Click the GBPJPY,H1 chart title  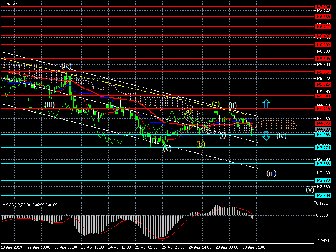[13, 4]
